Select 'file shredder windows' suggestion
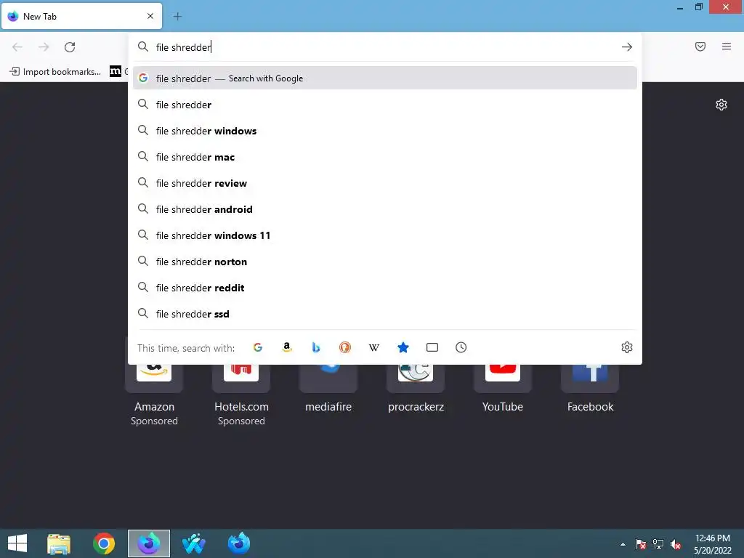 [x=385, y=131]
